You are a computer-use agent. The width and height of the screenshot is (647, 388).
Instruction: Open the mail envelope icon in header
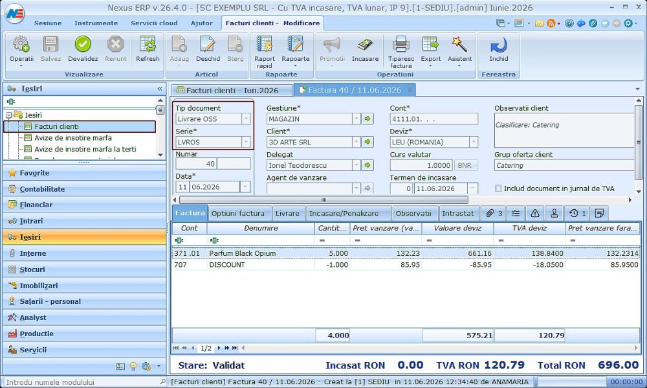(x=540, y=23)
